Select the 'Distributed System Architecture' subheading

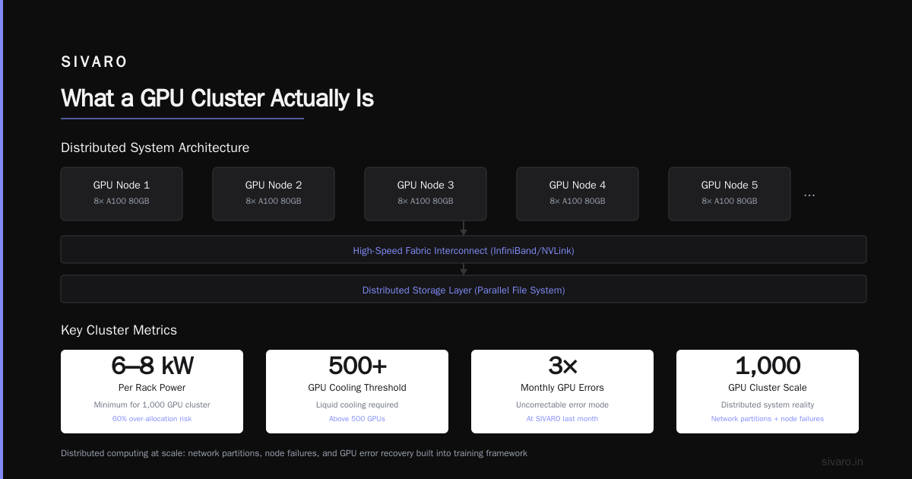(155, 148)
